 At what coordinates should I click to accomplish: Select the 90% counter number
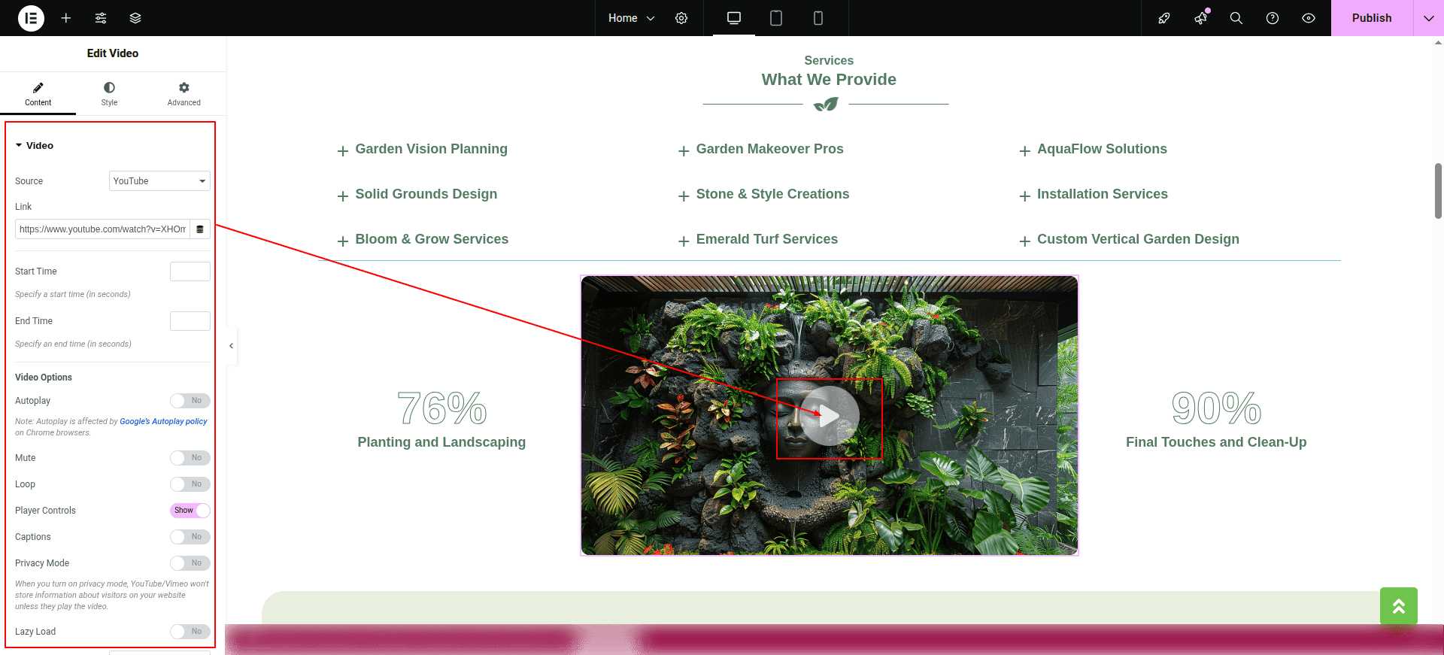click(1216, 408)
